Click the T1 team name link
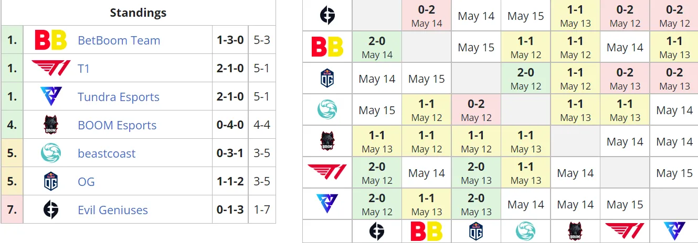This screenshot has width=698, height=243. [x=84, y=69]
